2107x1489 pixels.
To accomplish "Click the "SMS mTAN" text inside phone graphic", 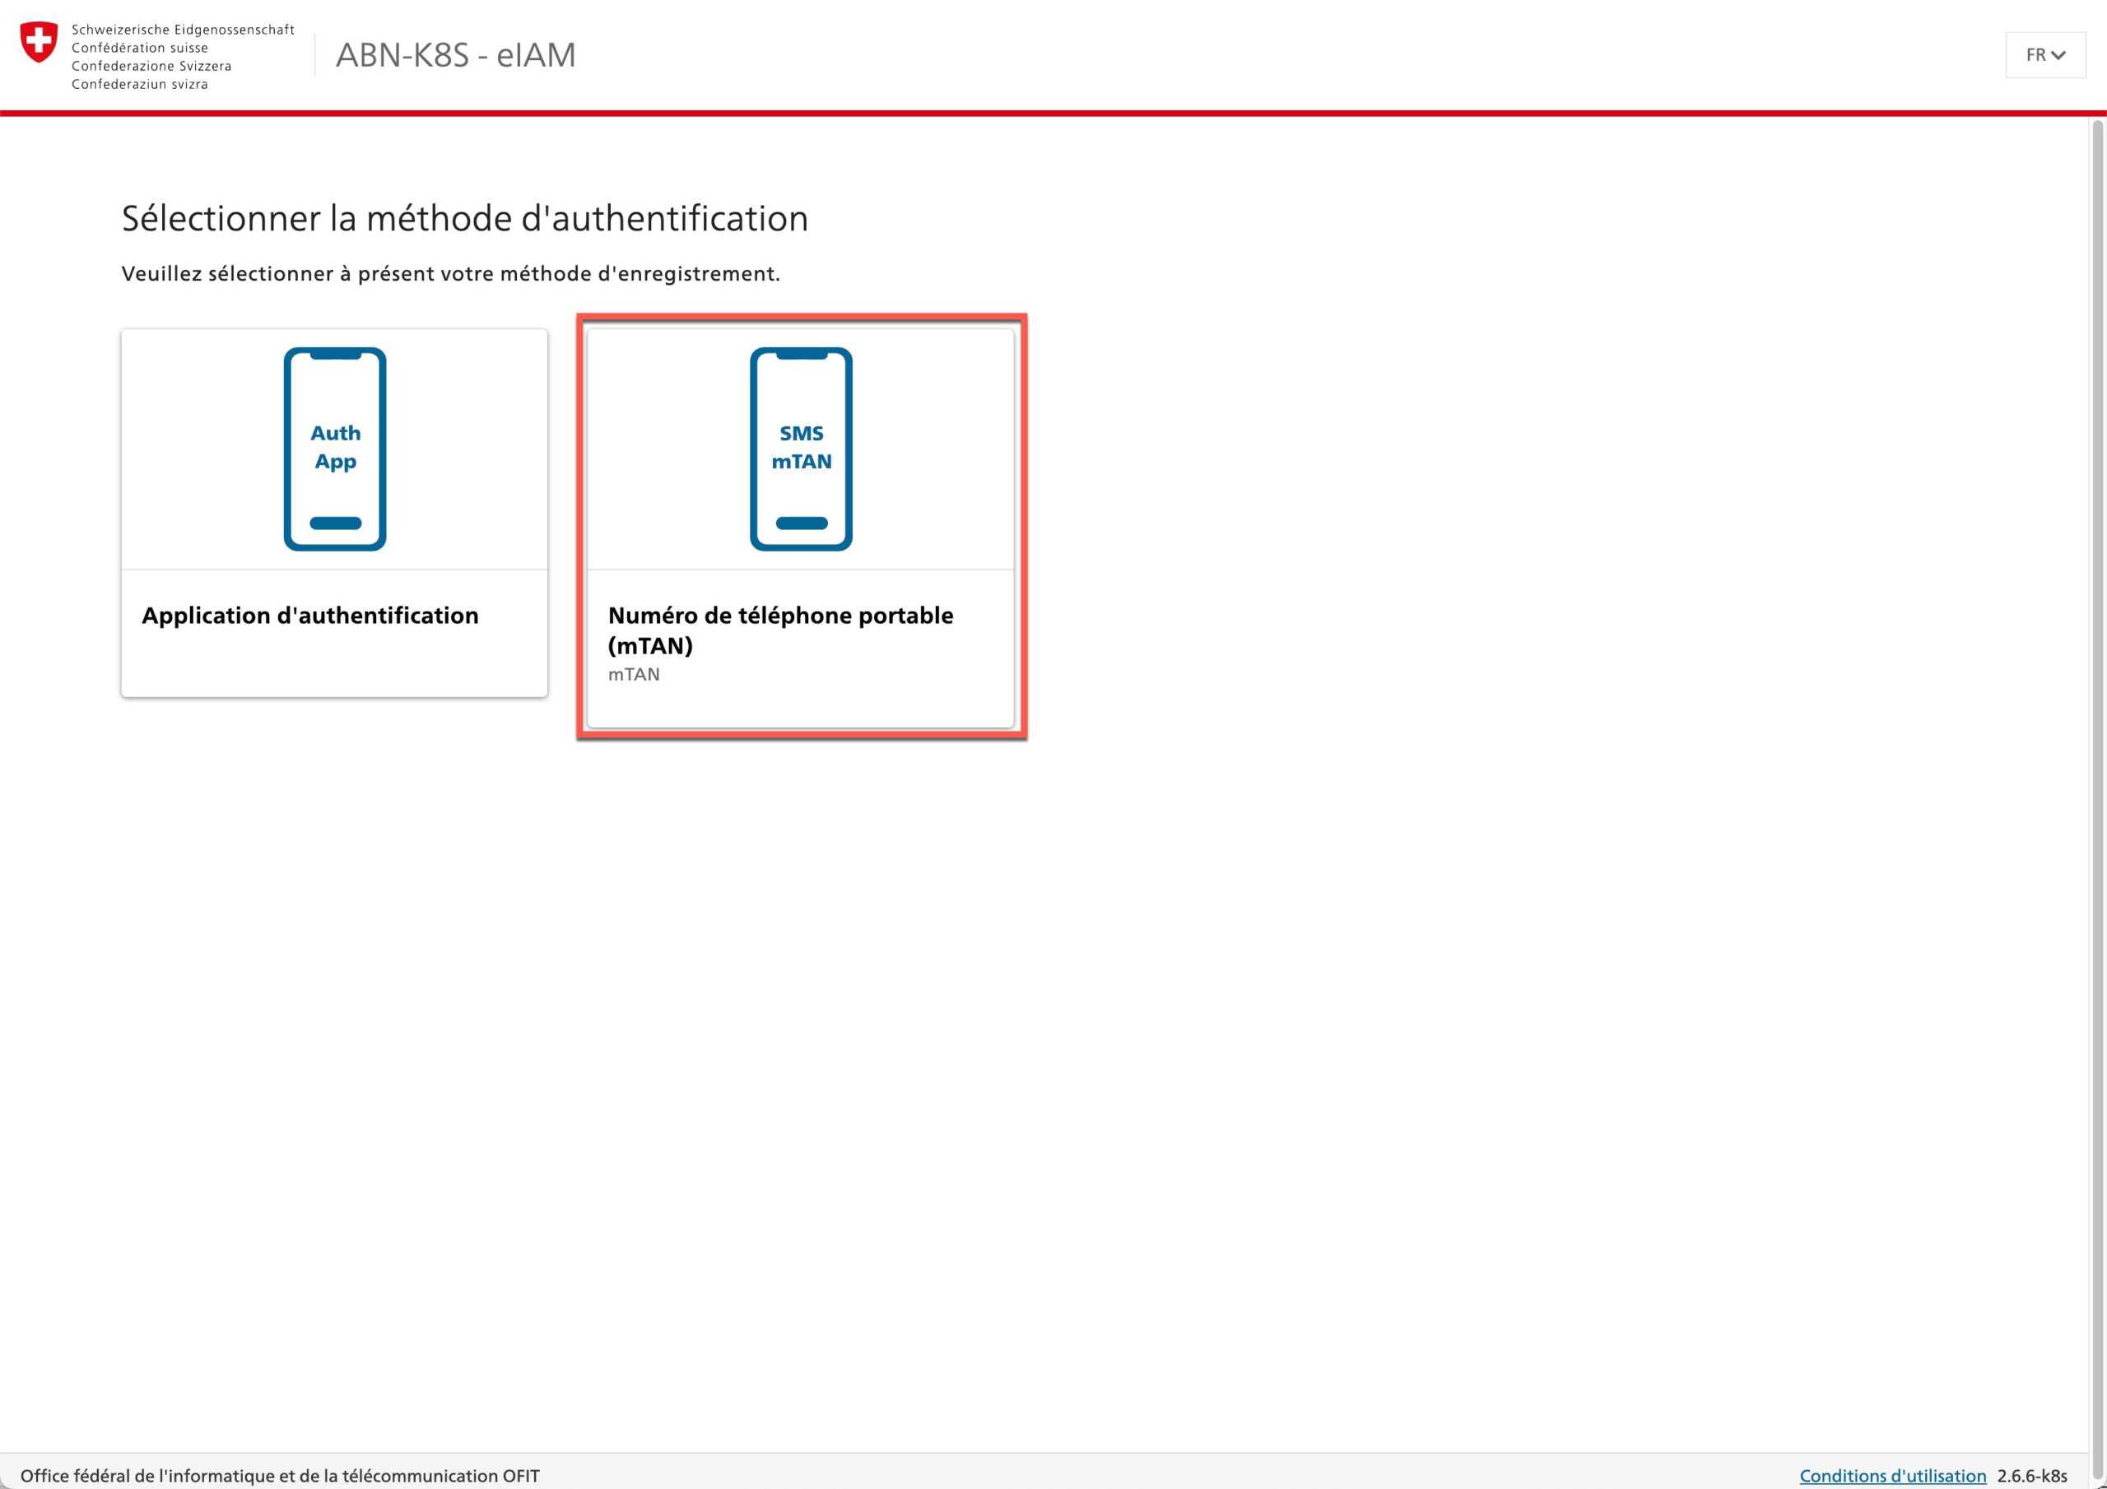I will click(801, 447).
